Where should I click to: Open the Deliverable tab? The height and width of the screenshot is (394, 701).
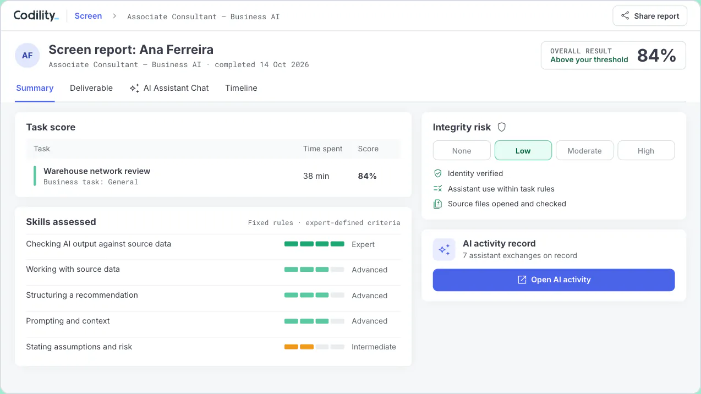[91, 88]
